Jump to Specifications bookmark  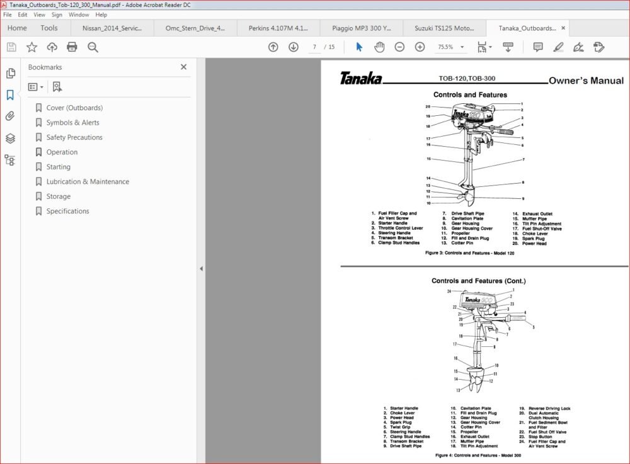(67, 211)
